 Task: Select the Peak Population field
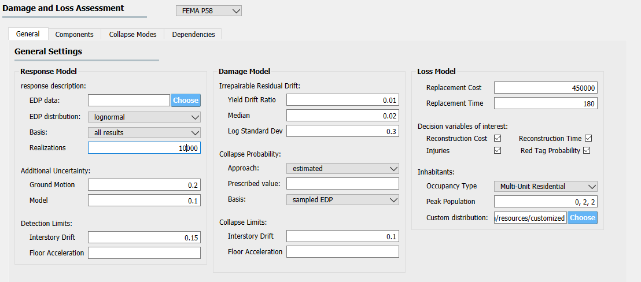click(546, 202)
